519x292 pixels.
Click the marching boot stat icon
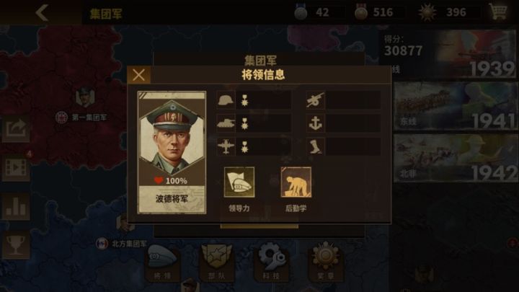click(x=316, y=146)
